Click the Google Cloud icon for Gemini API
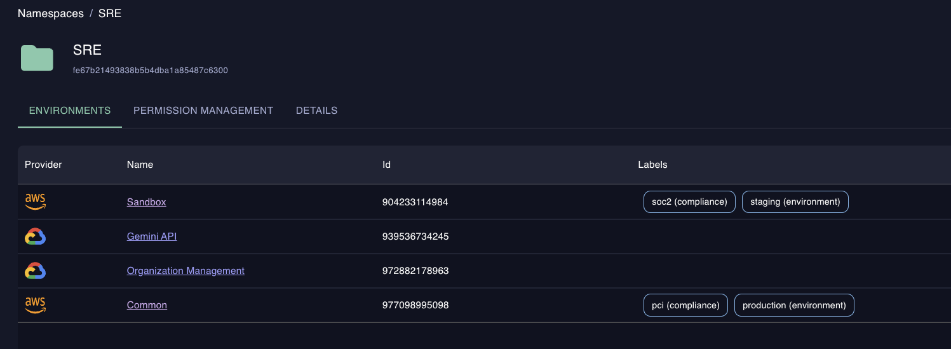 (36, 236)
